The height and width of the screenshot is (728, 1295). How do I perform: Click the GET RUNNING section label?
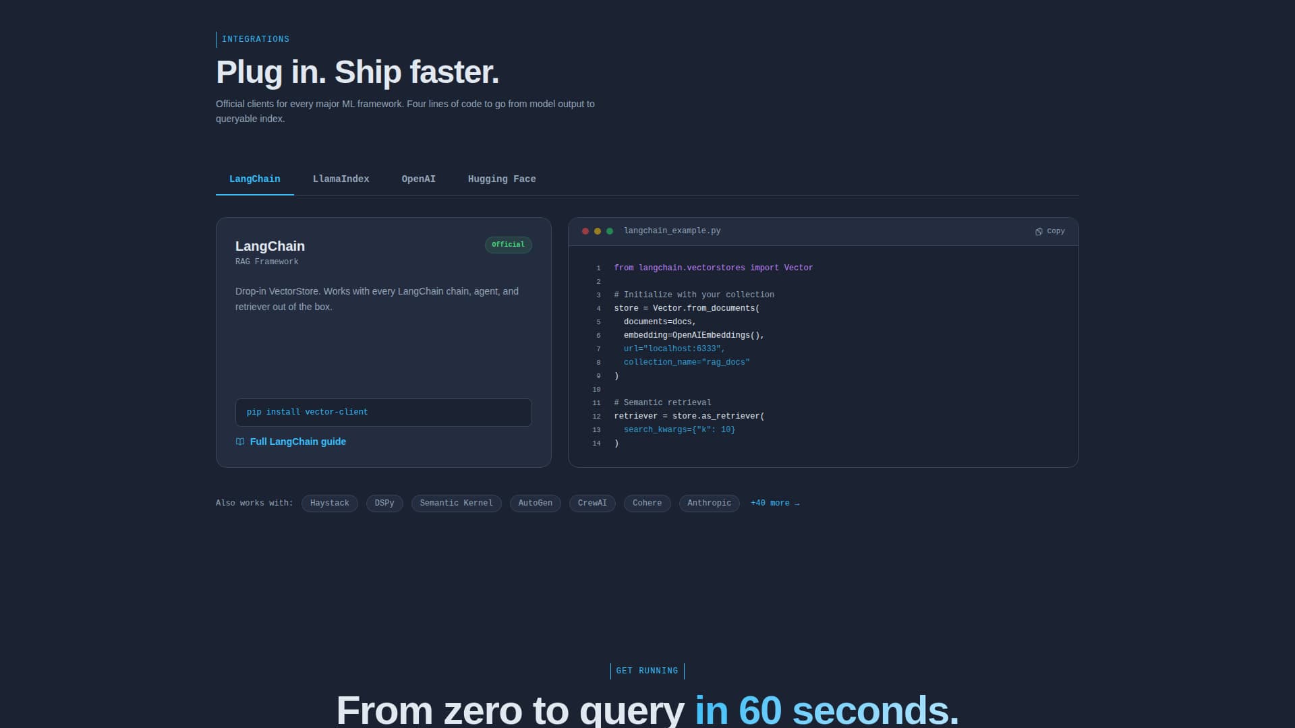tap(647, 671)
